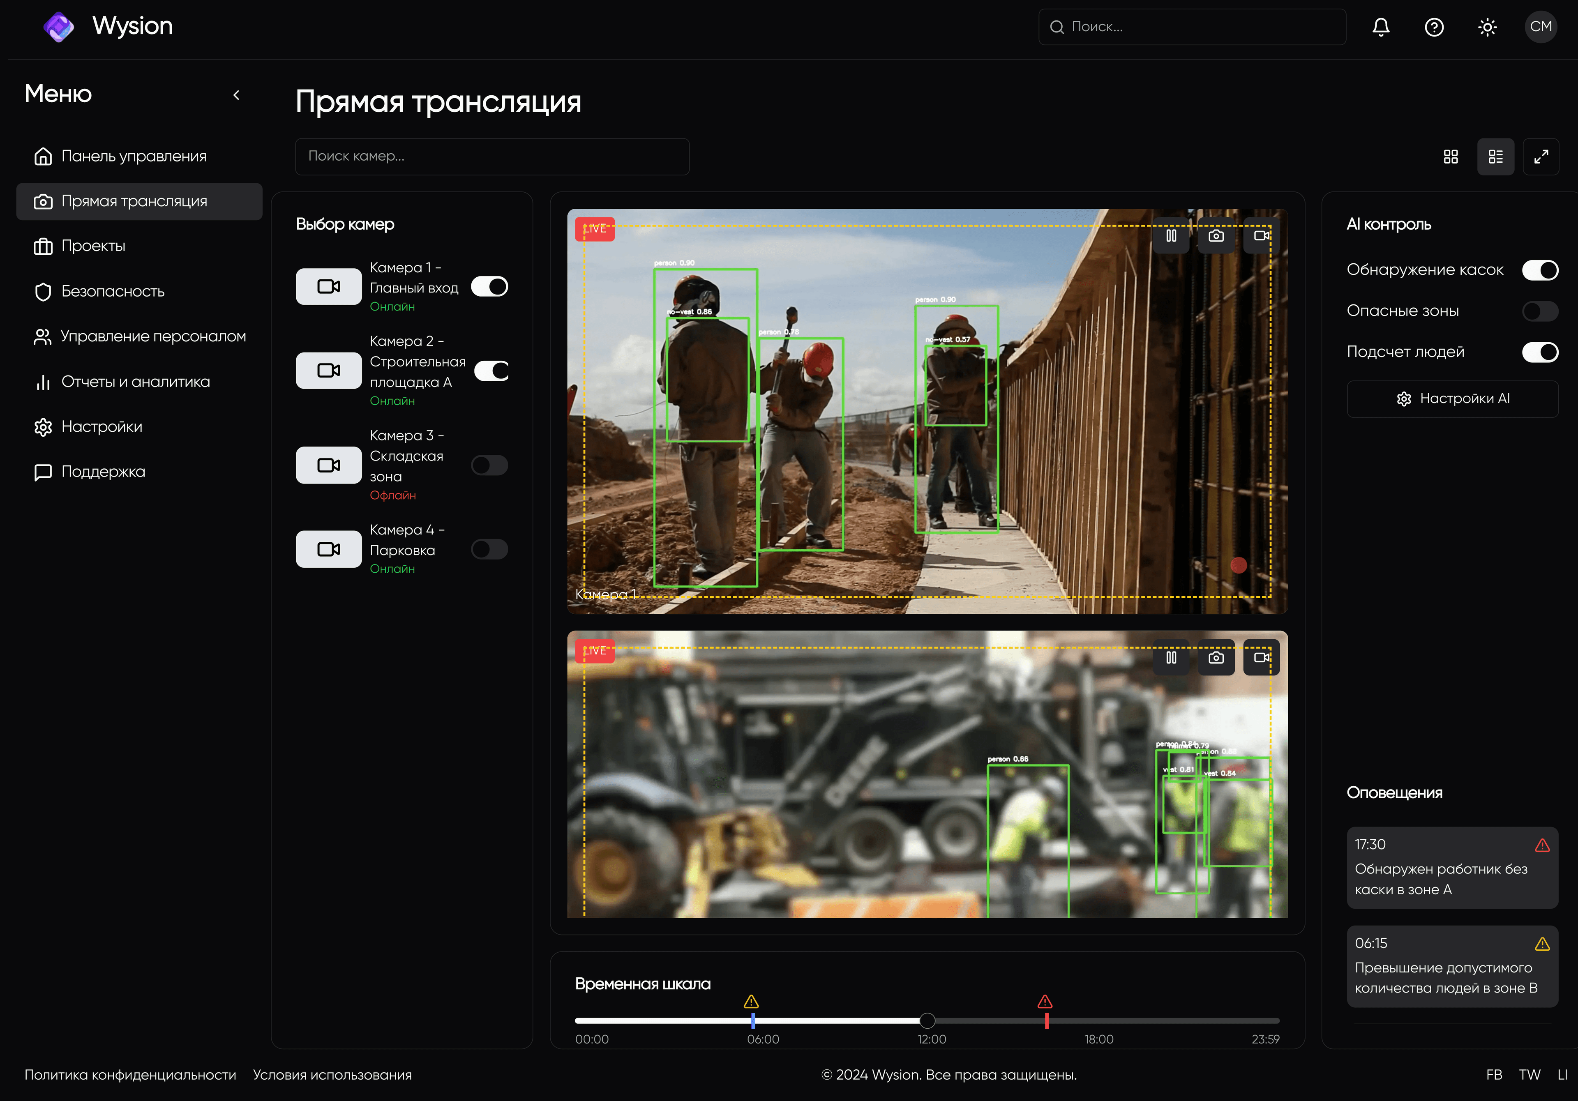The height and width of the screenshot is (1101, 1578).
Task: Take snapshot of second camera feed
Action: pyautogui.click(x=1216, y=658)
